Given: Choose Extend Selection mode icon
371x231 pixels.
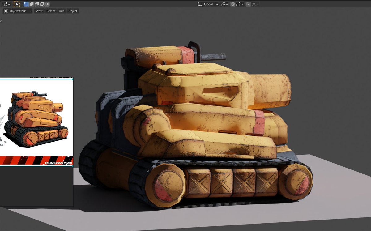Looking at the screenshot, I should 32,4.
